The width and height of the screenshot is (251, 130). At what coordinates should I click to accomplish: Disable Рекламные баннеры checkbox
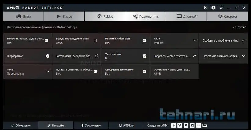point(144,41)
